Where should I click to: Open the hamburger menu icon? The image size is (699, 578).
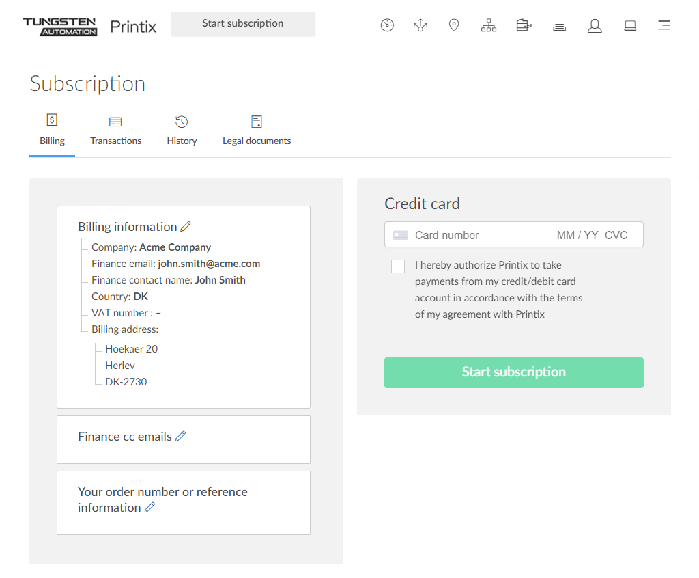point(664,26)
